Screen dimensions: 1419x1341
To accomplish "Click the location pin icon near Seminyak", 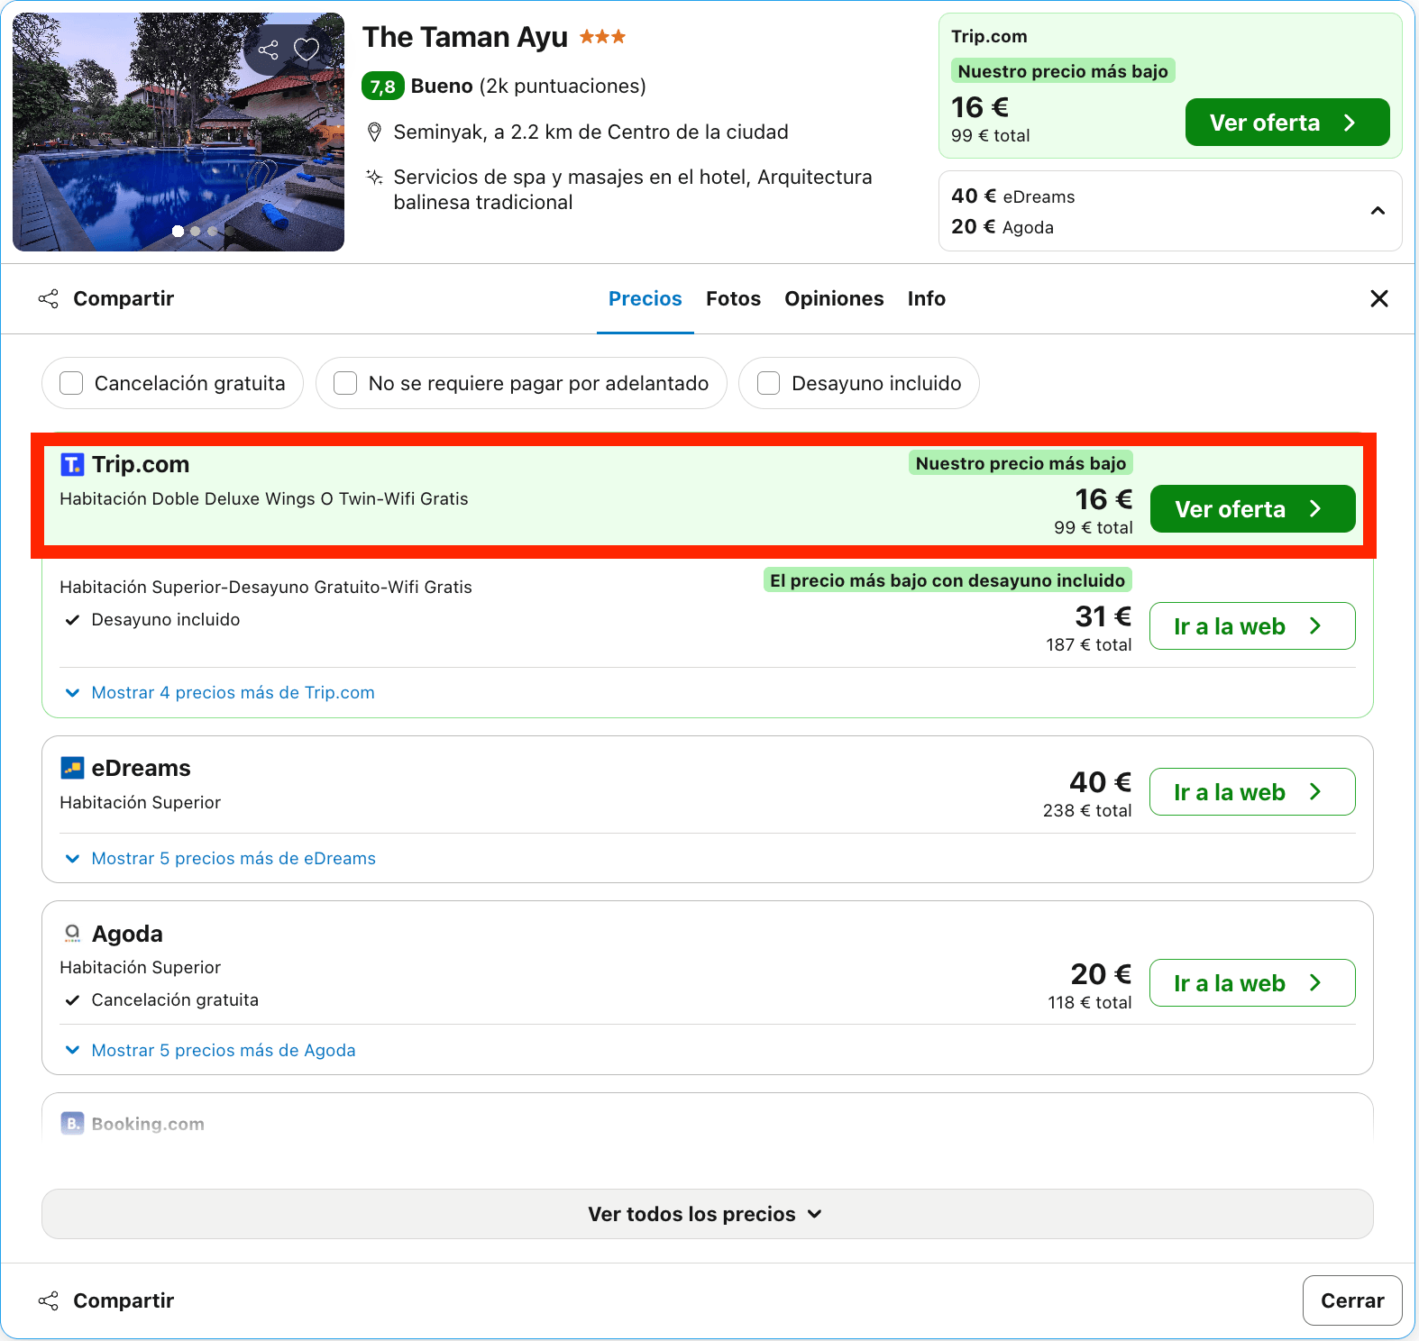I will coord(374,132).
